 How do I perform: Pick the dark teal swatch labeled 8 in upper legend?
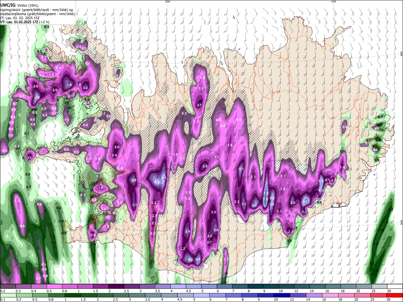click(256, 287)
